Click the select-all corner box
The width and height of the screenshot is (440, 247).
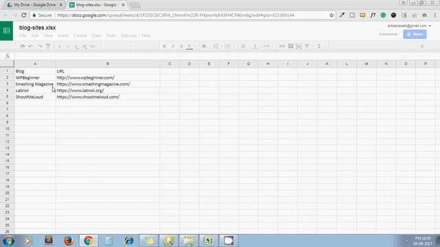7,64
